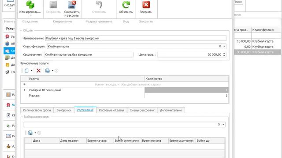Screen dimensions: 282x158
Task: Open Клонировать dropdown arrow
Action: point(30,15)
